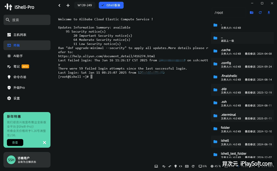This screenshot has width=277, height=171.
Task: Click the download icon in file panel
Action: coord(269,13)
